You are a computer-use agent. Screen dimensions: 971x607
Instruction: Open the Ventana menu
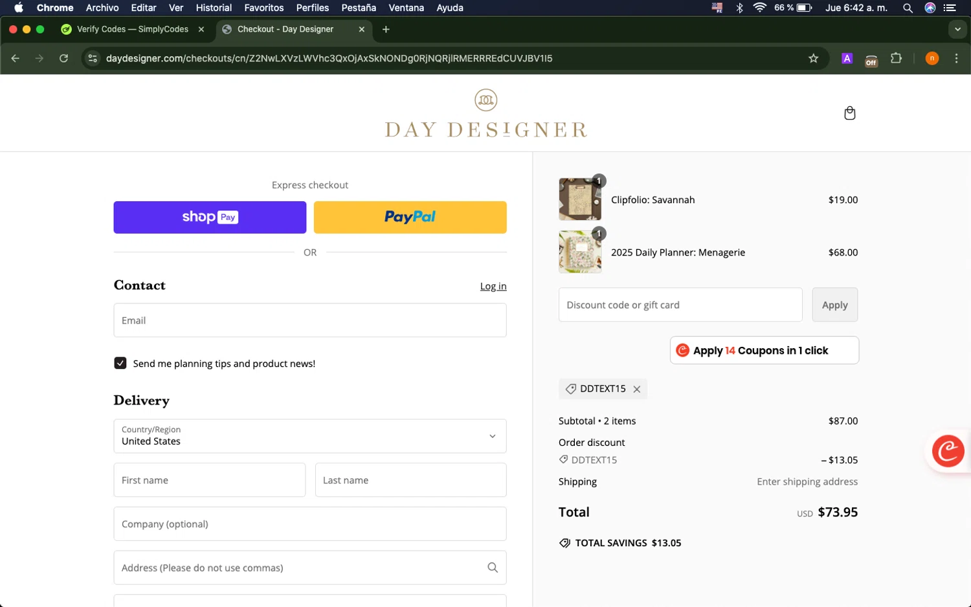pyautogui.click(x=406, y=8)
